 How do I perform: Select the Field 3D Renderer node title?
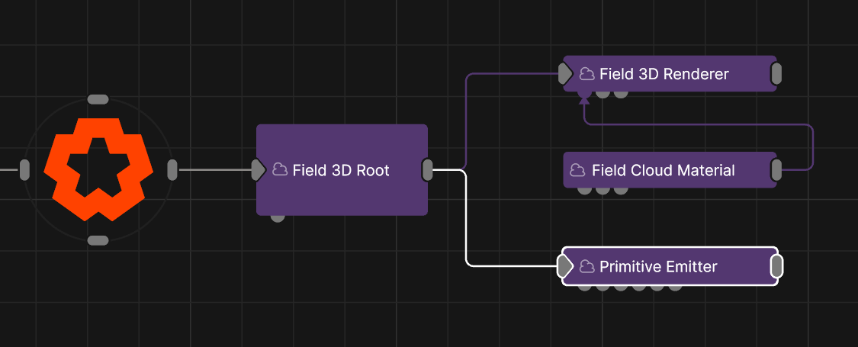coord(664,74)
